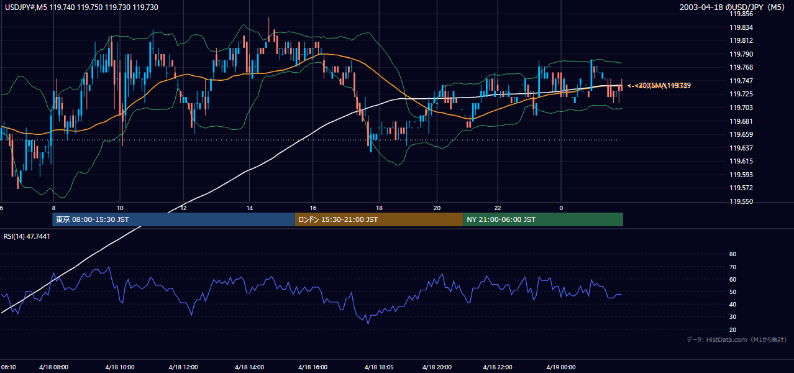
Task: Click RSI scale value 70
Action: coord(732,267)
